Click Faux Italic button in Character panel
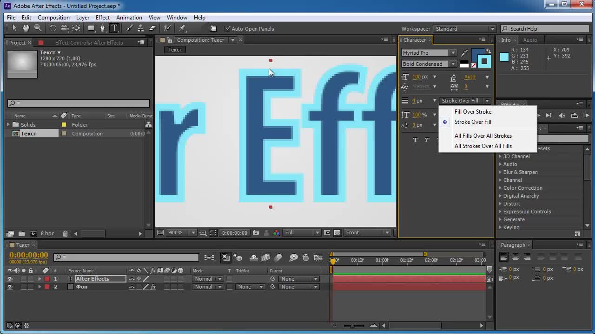The width and height of the screenshot is (595, 334). tap(427, 140)
